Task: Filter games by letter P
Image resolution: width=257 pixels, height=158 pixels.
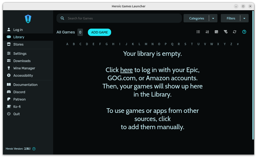Action: pos(165,44)
